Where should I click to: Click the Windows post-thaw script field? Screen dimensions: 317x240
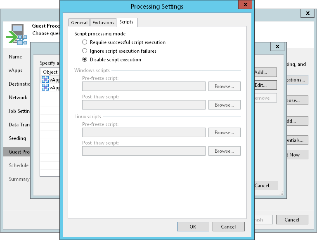click(x=144, y=105)
